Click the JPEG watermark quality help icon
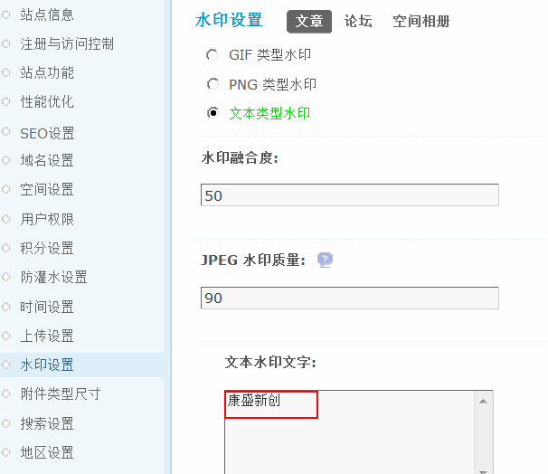 coord(326,260)
